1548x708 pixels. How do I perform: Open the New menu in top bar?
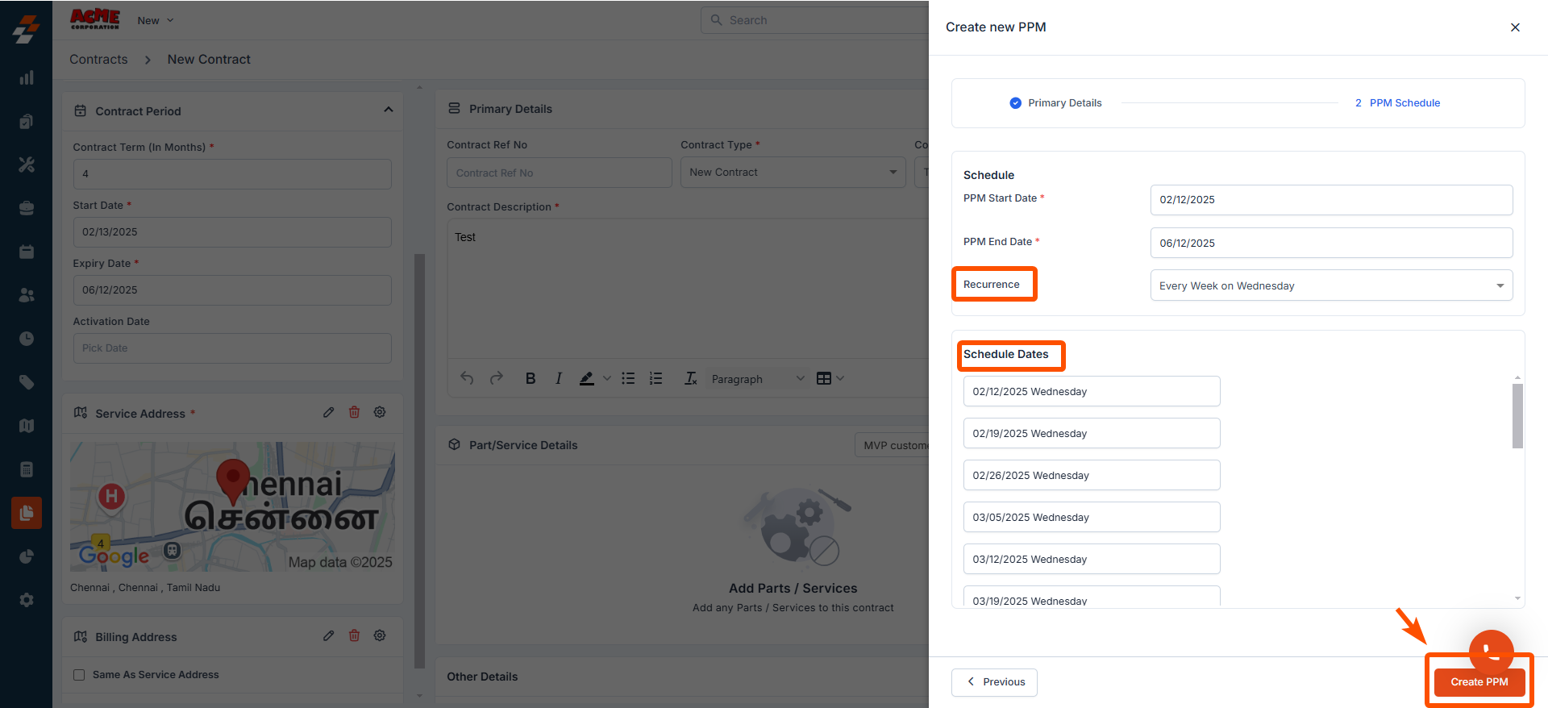tap(155, 20)
